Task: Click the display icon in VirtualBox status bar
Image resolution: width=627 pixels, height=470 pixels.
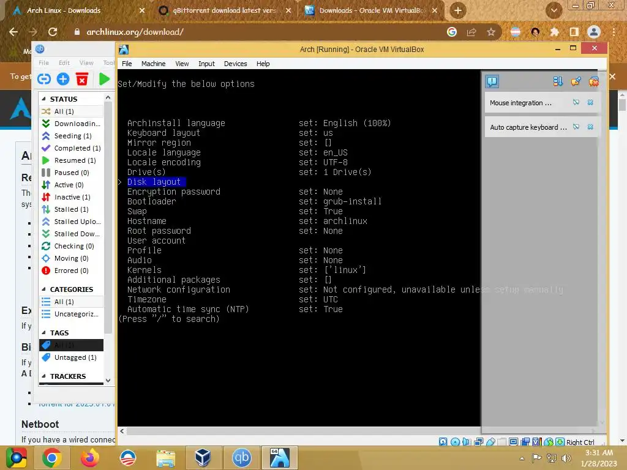Action: pyautogui.click(x=514, y=442)
